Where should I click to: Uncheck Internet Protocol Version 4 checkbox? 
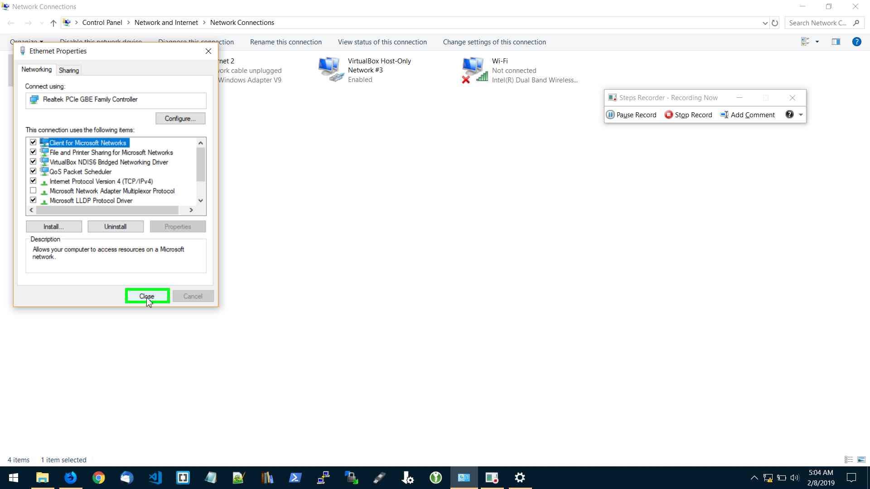[x=33, y=181]
